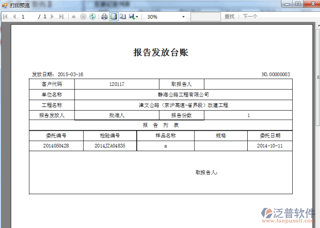Click the 工程名称 label cell
This screenshot has height=228, width=320.
[x=52, y=105]
